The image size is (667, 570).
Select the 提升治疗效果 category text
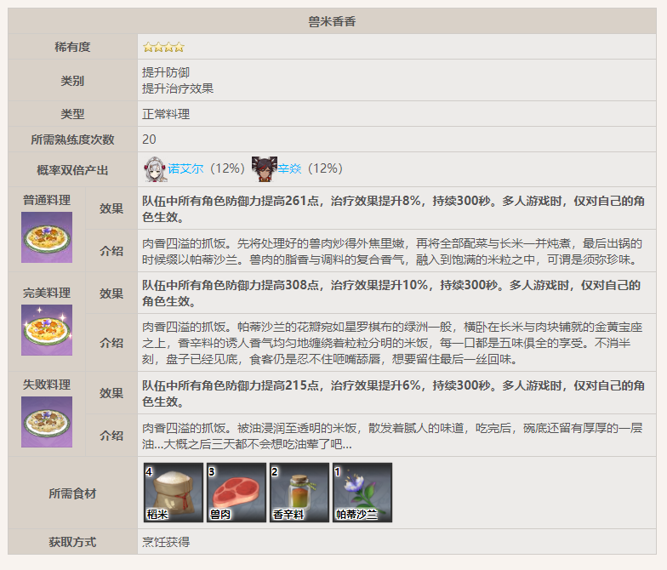(178, 88)
